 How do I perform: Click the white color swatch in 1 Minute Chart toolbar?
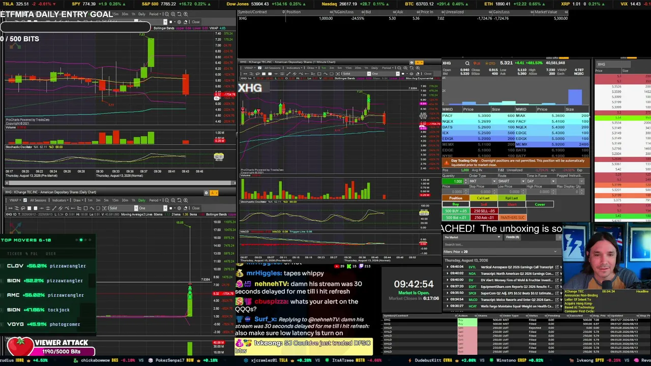point(403,74)
